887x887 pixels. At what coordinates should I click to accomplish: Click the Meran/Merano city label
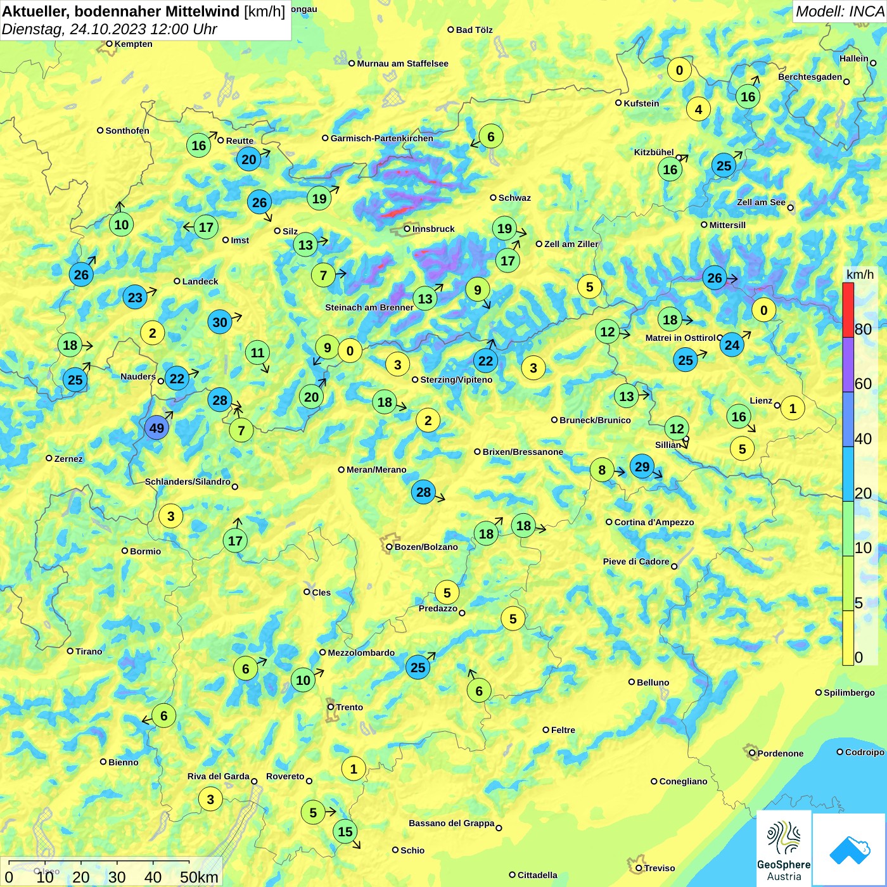click(x=376, y=469)
